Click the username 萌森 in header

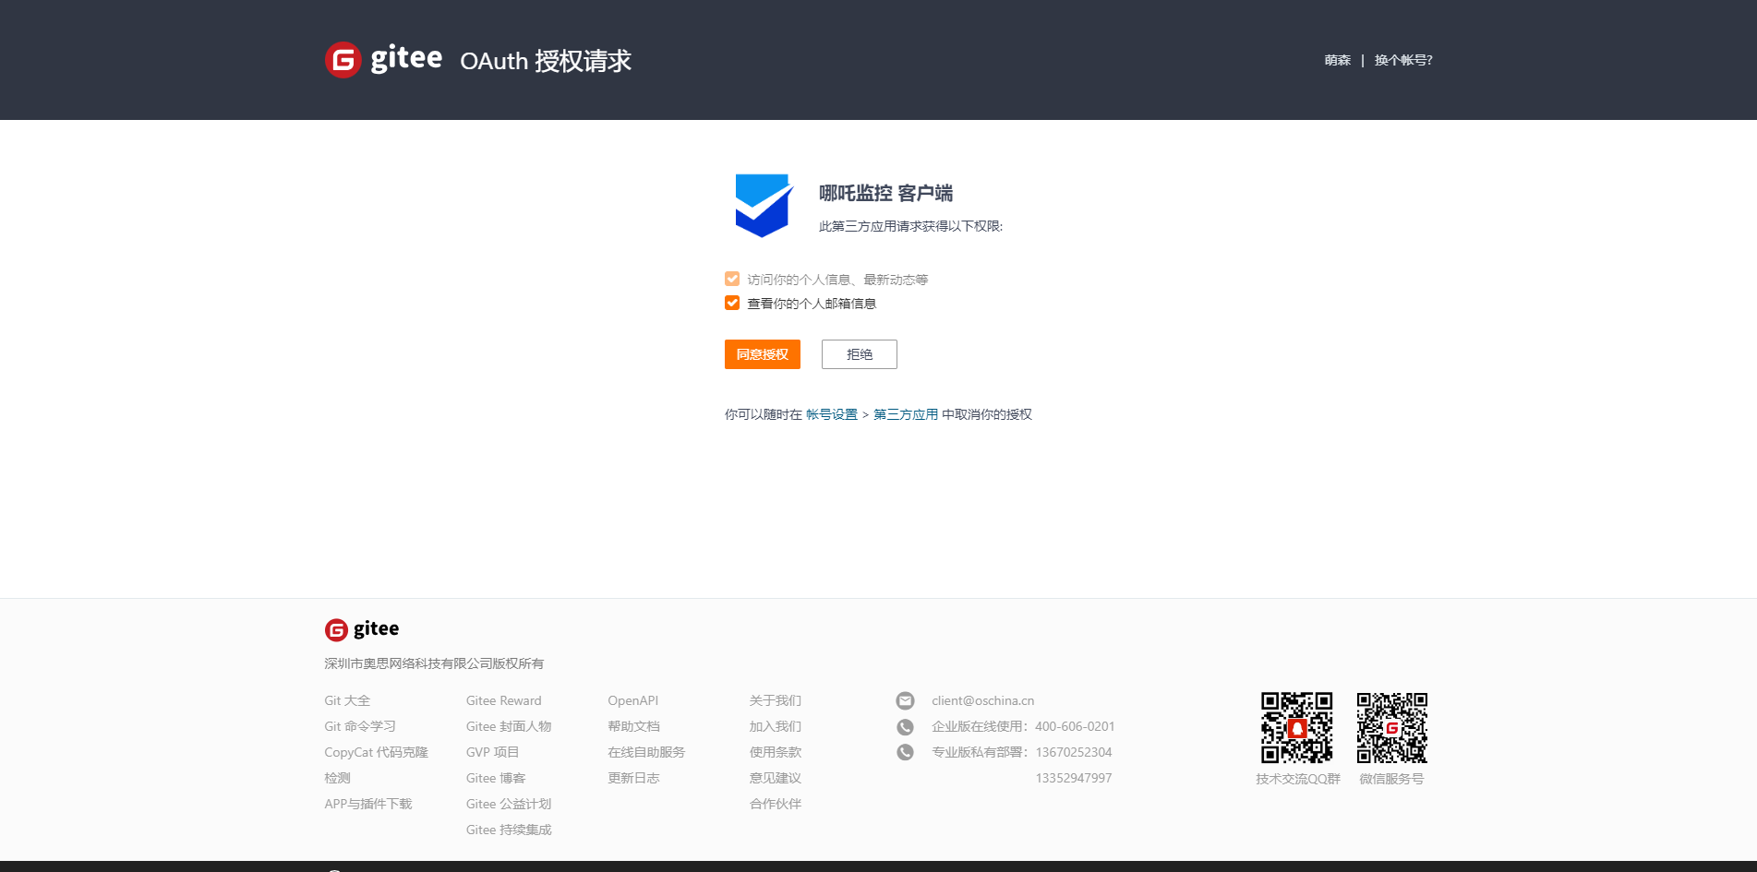pos(1337,60)
